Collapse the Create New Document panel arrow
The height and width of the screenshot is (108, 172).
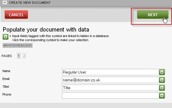(5, 2)
